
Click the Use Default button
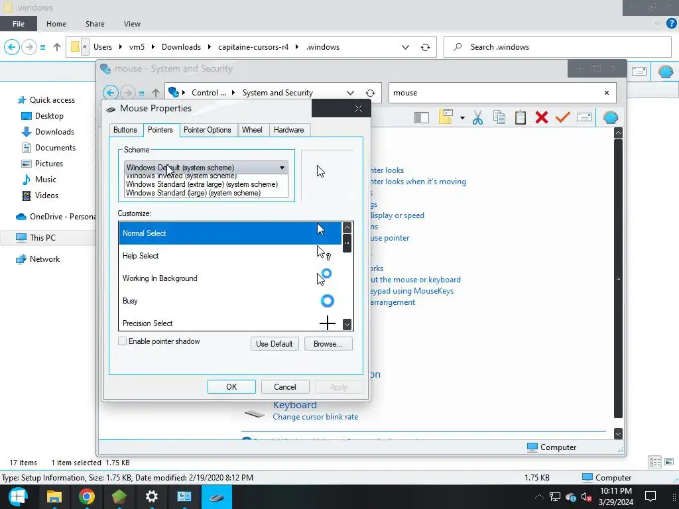[275, 344]
